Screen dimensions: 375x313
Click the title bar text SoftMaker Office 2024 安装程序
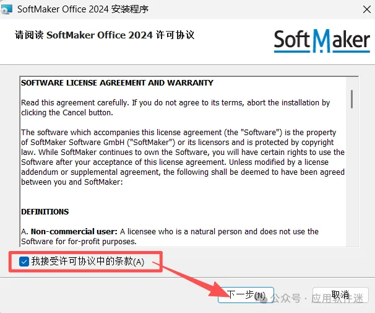[x=83, y=9]
